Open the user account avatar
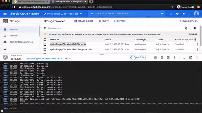This screenshot has height=113, width=202. pyautogui.click(x=196, y=13)
